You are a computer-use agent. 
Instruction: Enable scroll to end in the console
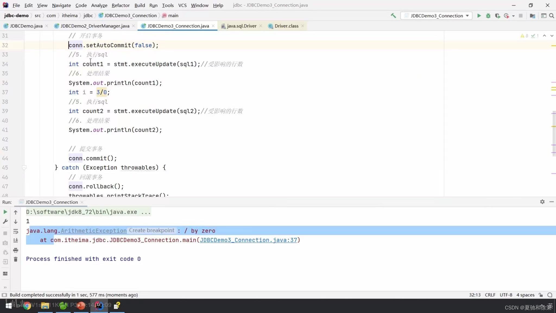15,240
